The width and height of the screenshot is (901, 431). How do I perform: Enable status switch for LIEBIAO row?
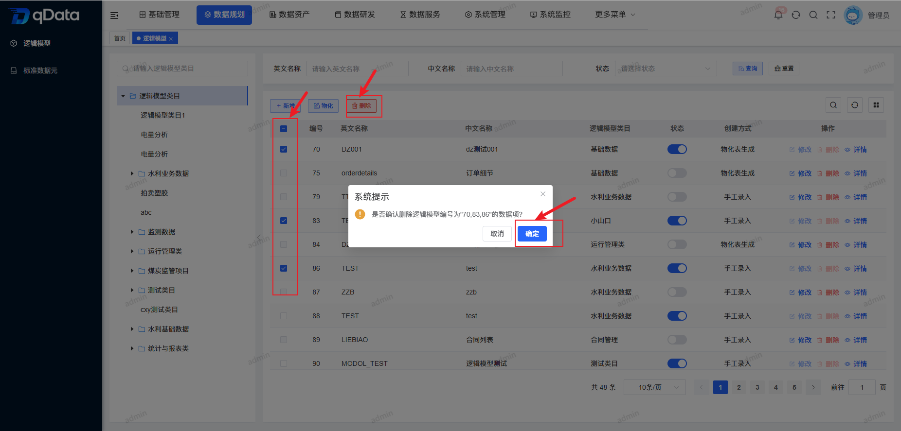(x=677, y=340)
